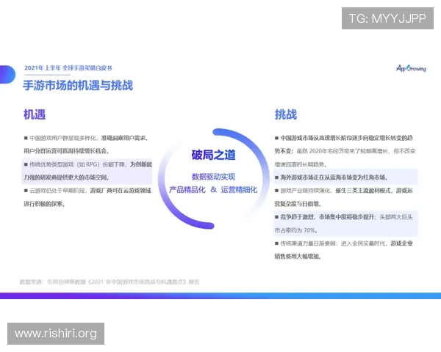Click the highlighted bullet "传统优势类型游戏 (如 RPG) 份额下降"
This screenshot has width=441, height=352.
87,171
